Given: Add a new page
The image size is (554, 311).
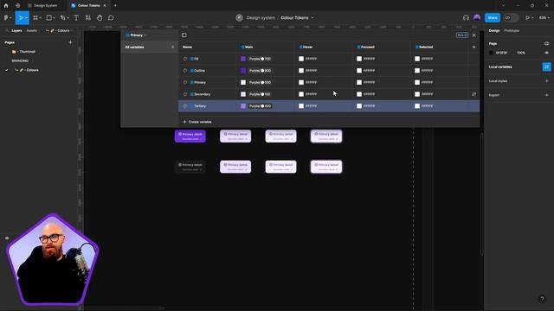Looking at the screenshot, I should (x=70, y=42).
